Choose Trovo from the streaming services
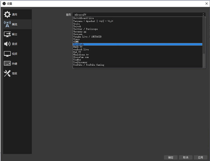210x161 pixels. pyautogui.click(x=77, y=24)
